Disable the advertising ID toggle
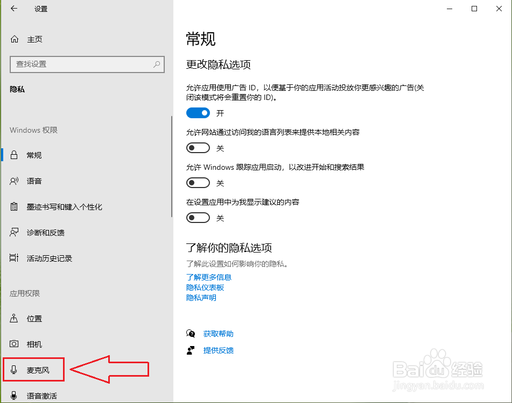 coord(198,113)
